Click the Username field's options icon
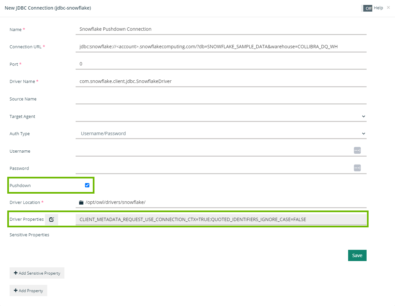Image resolution: width=395 pixels, height=306 pixels. click(357, 150)
